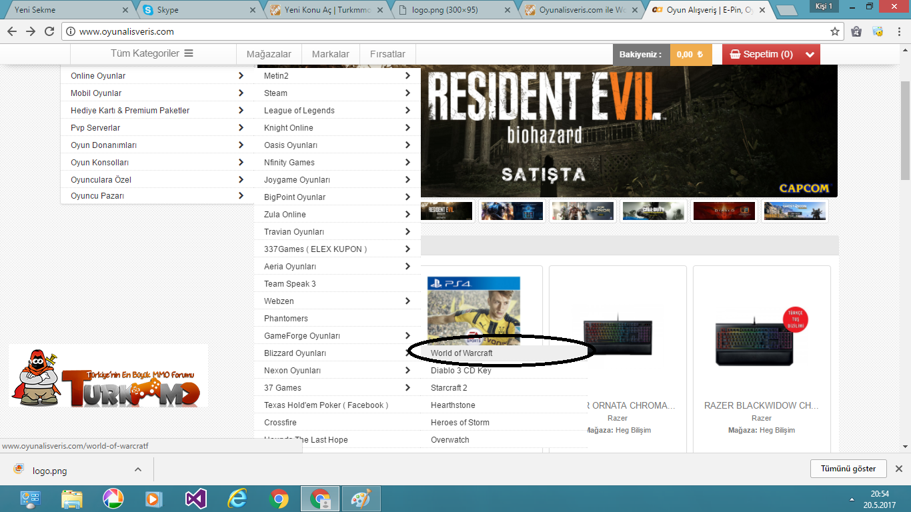Open World of Warcraft link
Screen dimensions: 911x512
click(x=462, y=353)
